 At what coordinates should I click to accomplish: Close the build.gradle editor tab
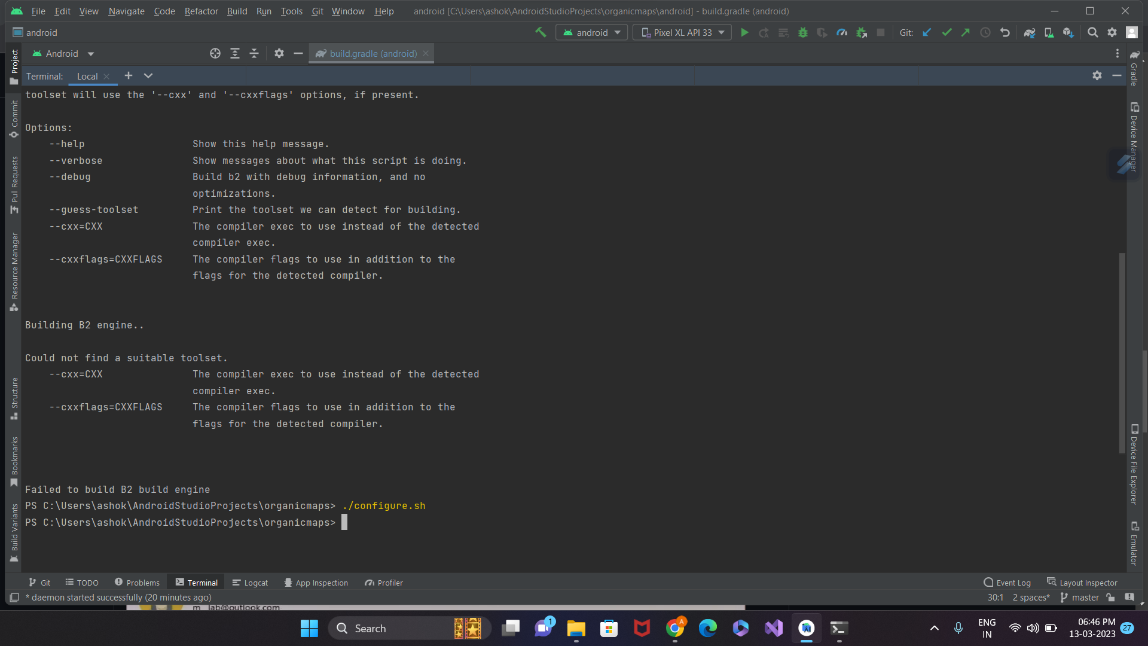(426, 53)
